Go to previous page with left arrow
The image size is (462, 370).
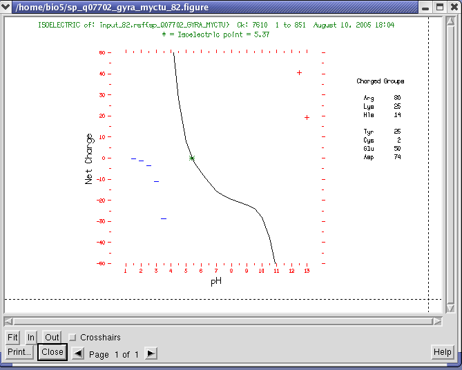tap(79, 353)
